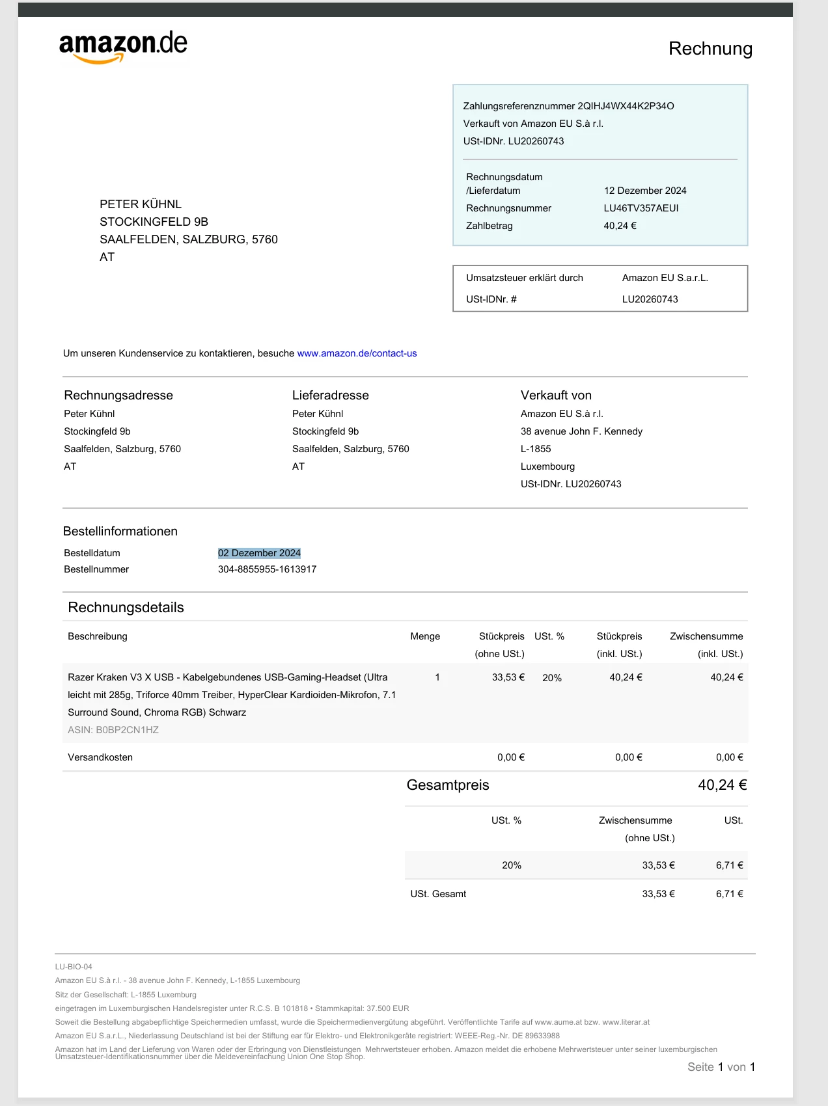Select order number 304-8855955-1613917
This screenshot has height=1106, width=828.
click(268, 569)
